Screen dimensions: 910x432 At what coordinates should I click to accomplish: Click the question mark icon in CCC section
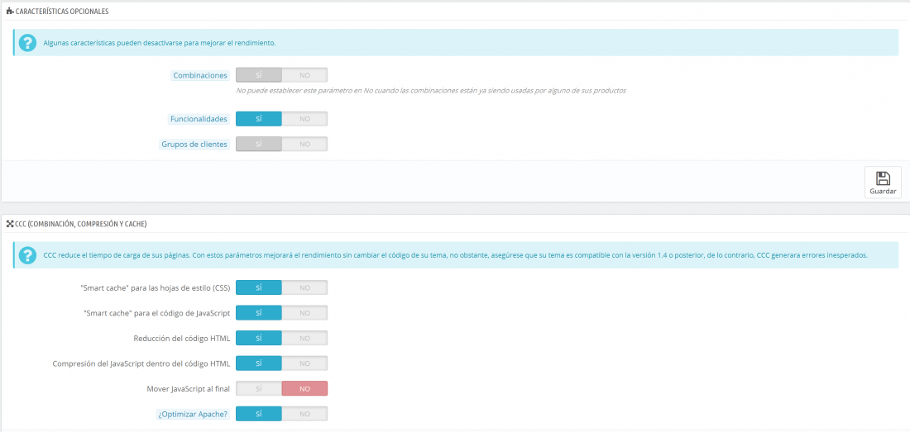(x=27, y=255)
